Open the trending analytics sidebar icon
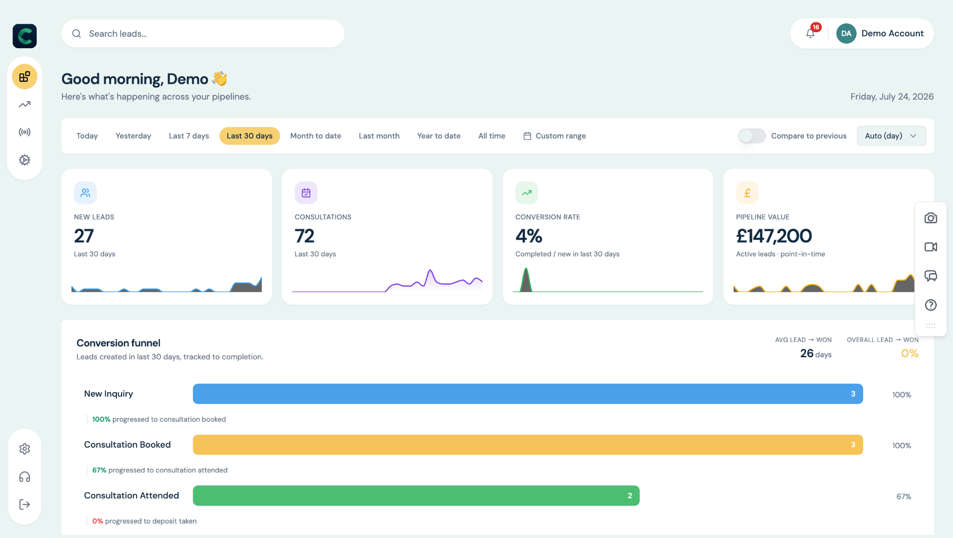 [25, 104]
